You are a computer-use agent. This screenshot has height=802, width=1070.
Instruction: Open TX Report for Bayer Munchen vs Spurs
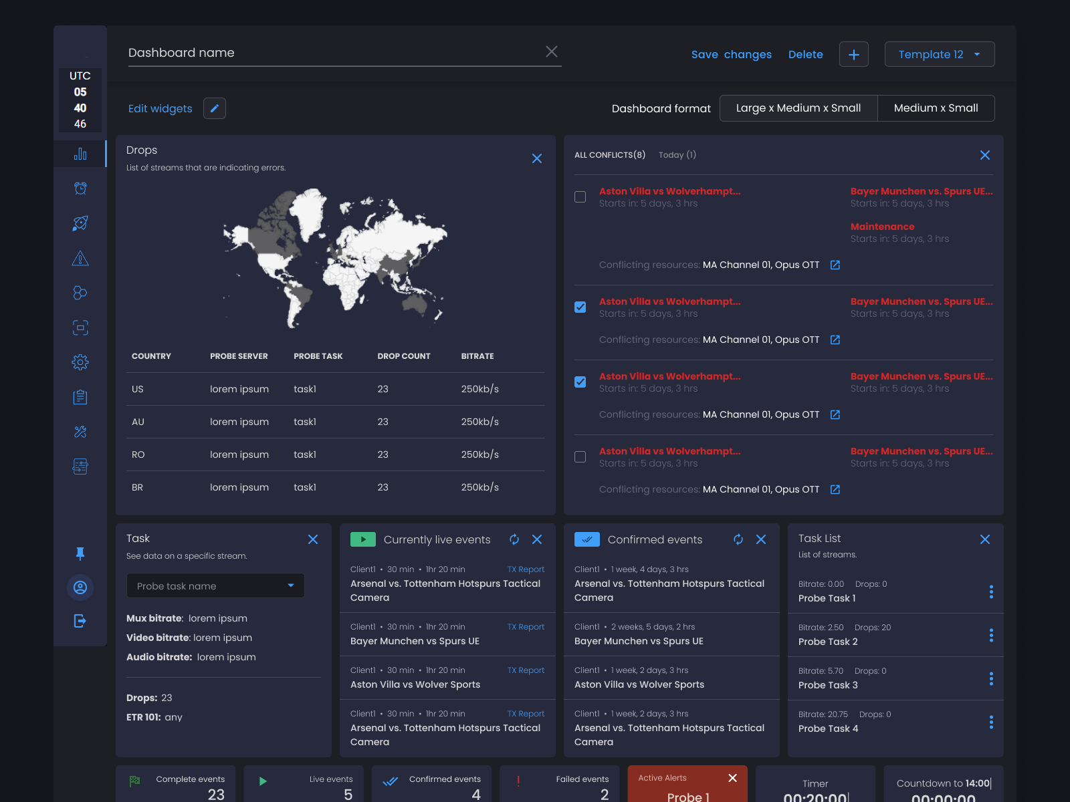526,626
